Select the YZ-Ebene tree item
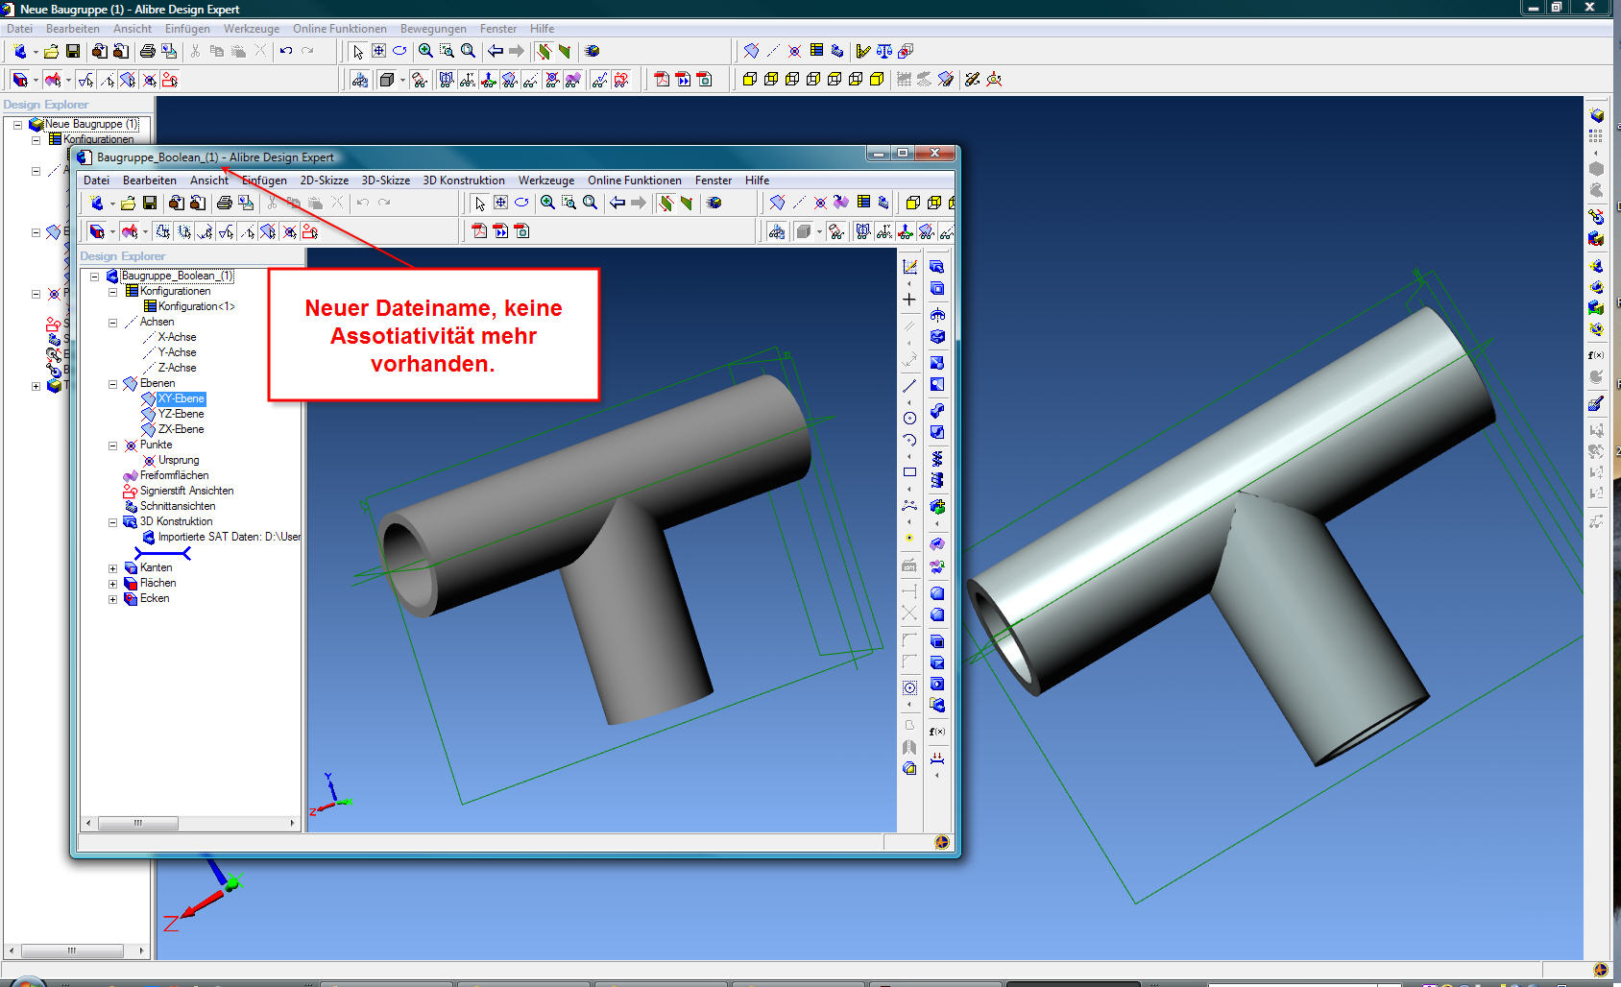Screen dimensions: 1621x987 click(181, 414)
